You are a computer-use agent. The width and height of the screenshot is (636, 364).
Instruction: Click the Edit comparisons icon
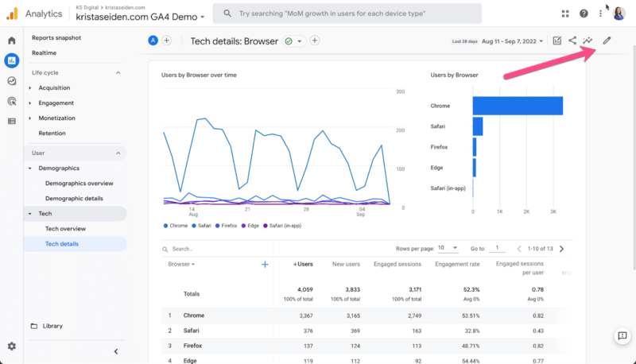557,41
